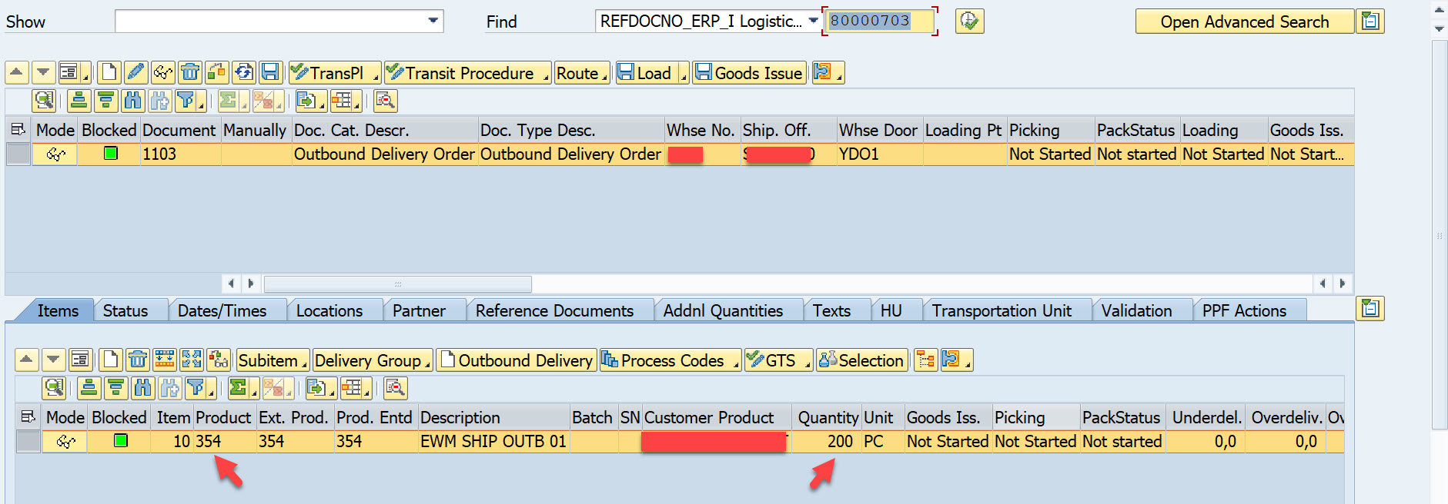Open the REFDOCNO_ERP_I Find criteria dropdown
The width and height of the screenshot is (1448, 504).
[813, 21]
